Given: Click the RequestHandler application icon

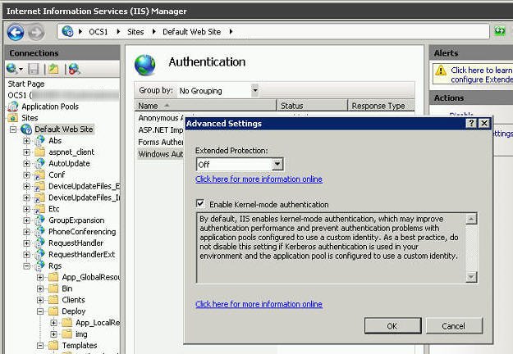Looking at the screenshot, I should coord(40,243).
